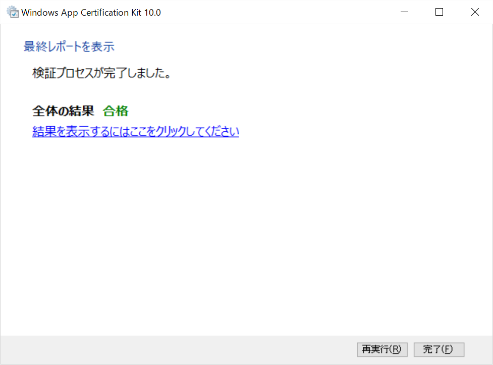Click the 完了(F) button
This screenshot has height=365, width=493.
[x=439, y=349]
